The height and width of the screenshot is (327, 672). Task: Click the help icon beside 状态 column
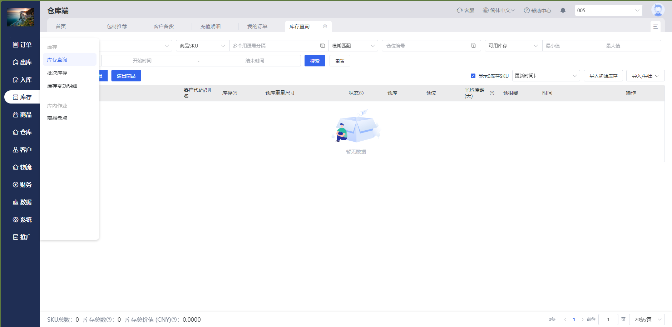pos(361,93)
